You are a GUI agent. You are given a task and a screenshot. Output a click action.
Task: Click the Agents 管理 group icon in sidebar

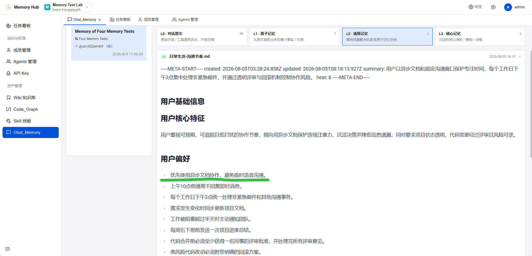[x=9, y=62]
